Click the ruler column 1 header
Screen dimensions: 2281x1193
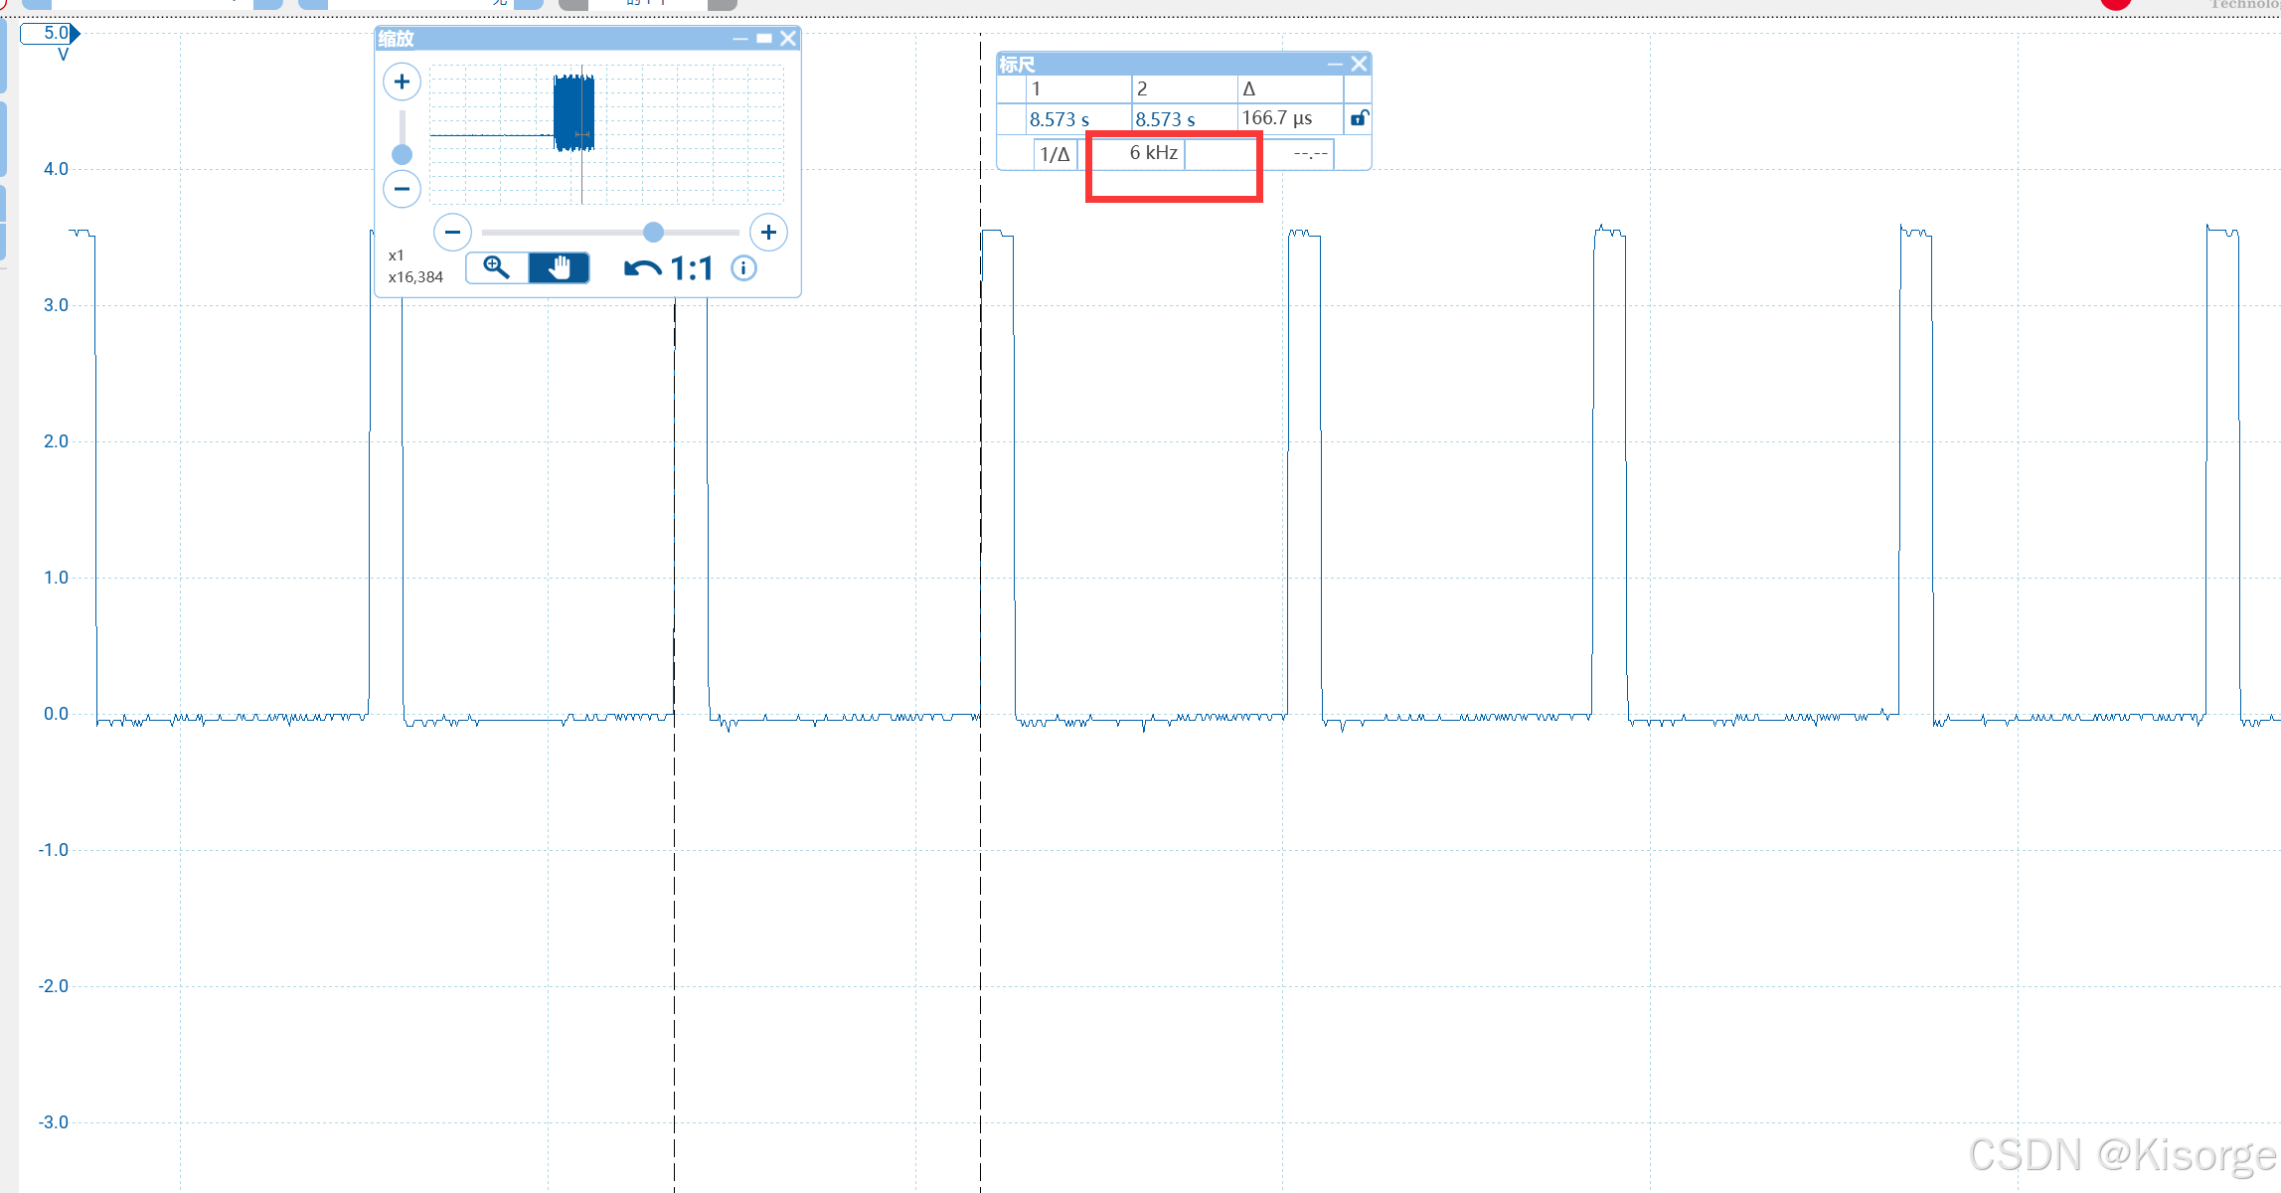point(1078,88)
